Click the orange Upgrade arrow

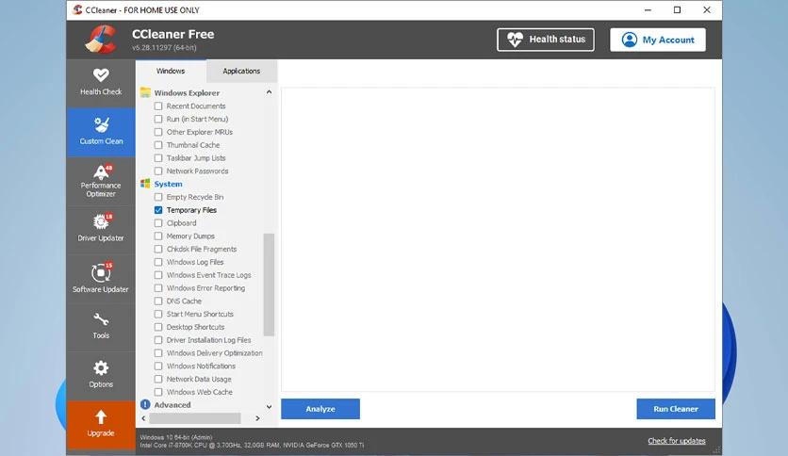[x=101, y=424]
